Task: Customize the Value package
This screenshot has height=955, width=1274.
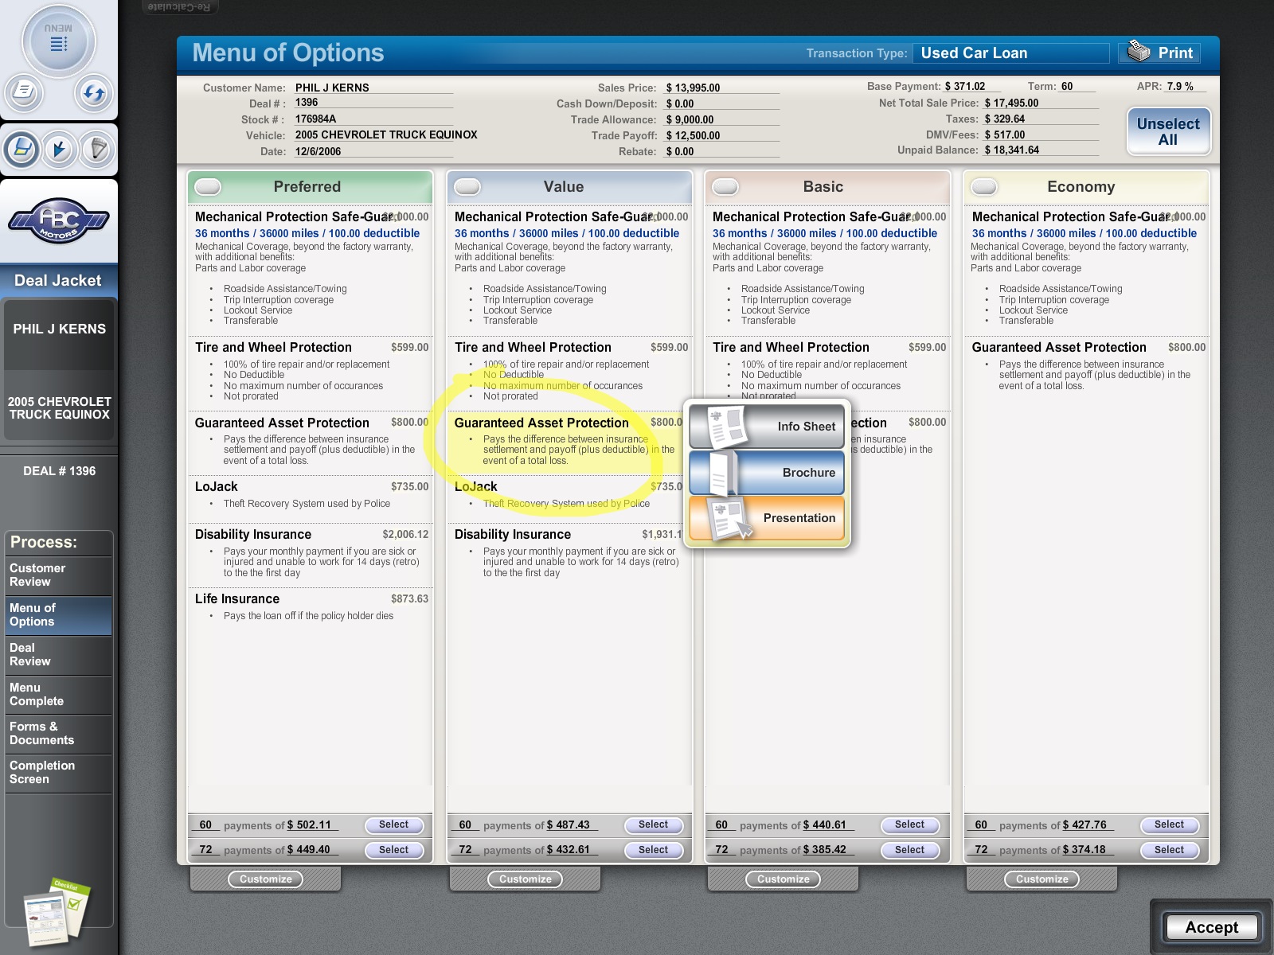Action: click(x=526, y=879)
